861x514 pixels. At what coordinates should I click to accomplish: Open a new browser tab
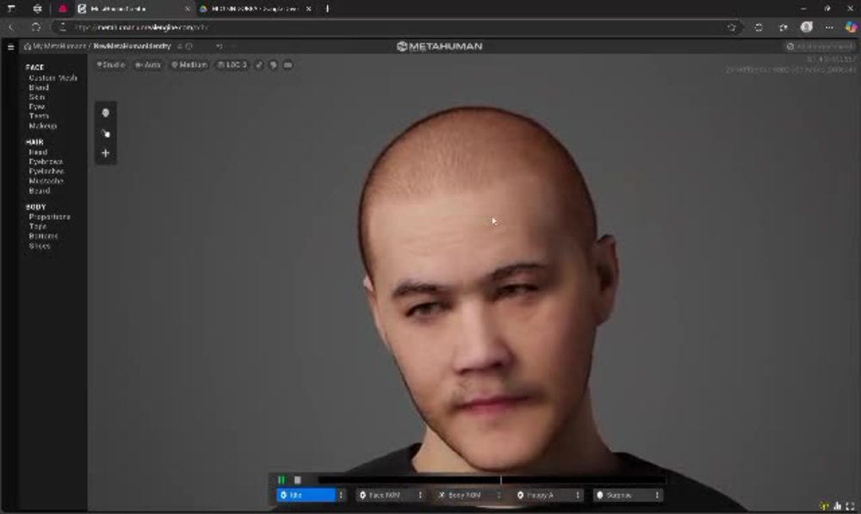327,9
